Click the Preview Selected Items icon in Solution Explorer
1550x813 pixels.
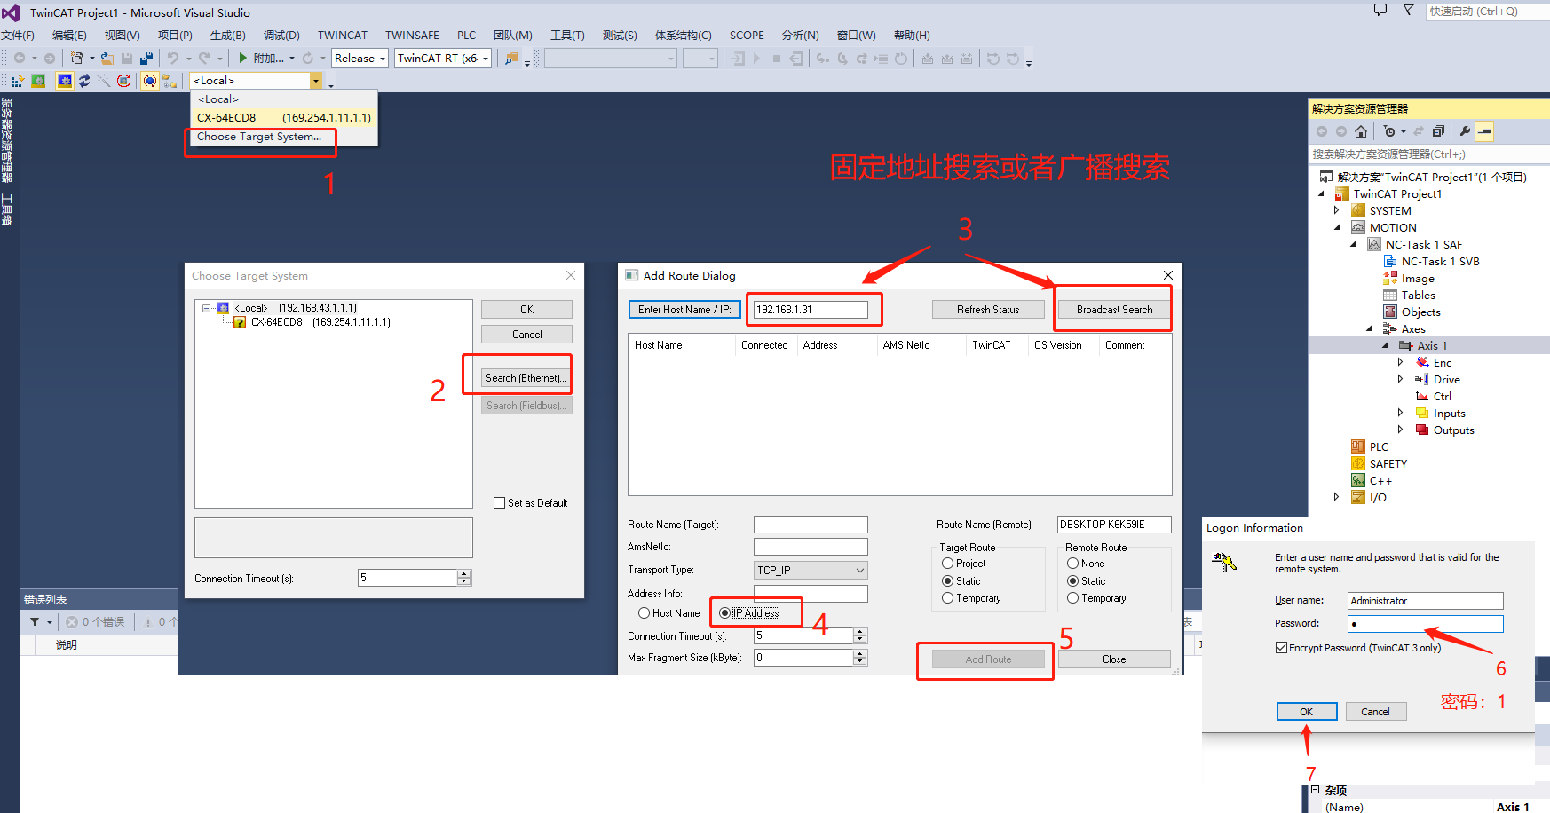point(1484,131)
